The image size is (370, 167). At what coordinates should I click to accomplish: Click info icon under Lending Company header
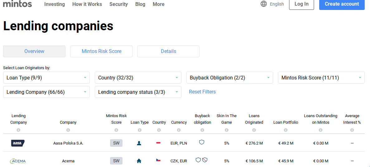pos(18,130)
